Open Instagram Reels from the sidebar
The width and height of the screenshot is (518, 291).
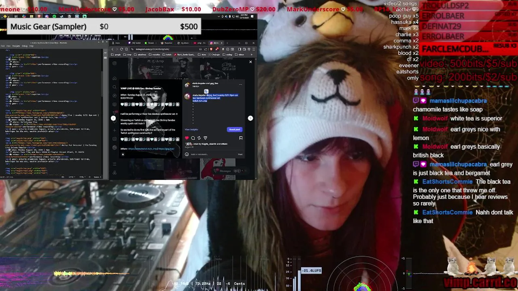point(115,104)
